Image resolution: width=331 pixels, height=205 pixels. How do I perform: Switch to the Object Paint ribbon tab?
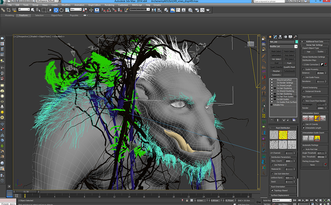point(57,15)
